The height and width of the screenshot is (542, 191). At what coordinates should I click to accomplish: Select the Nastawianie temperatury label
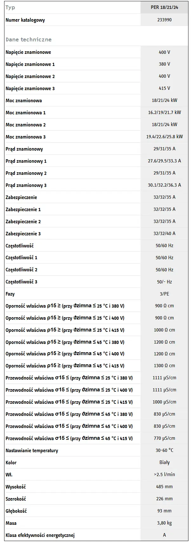[32, 451]
